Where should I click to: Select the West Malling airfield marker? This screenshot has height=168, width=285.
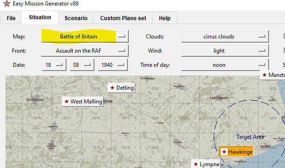pyautogui.click(x=82, y=102)
